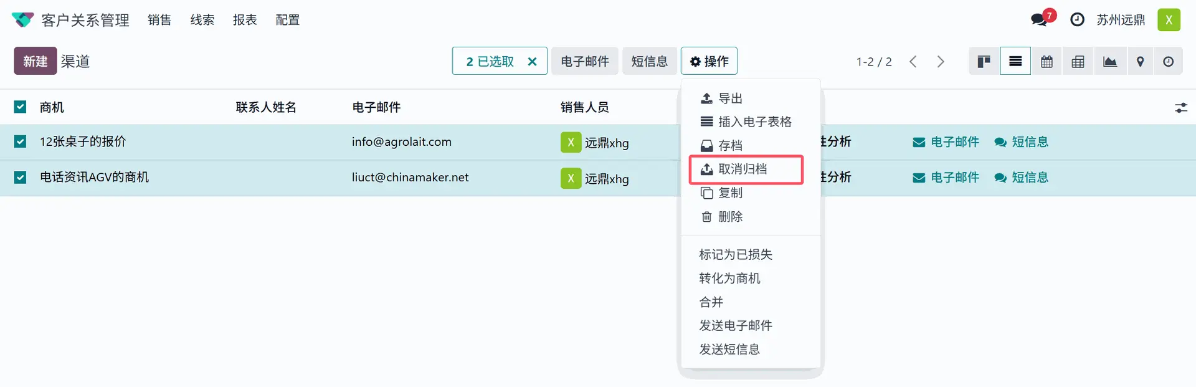Switch to Kanban view icon
1196x387 pixels.
[984, 61]
